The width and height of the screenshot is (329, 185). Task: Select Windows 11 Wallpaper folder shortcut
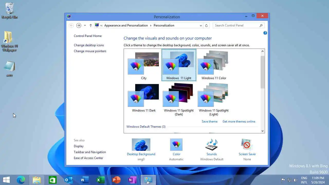(x=10, y=41)
